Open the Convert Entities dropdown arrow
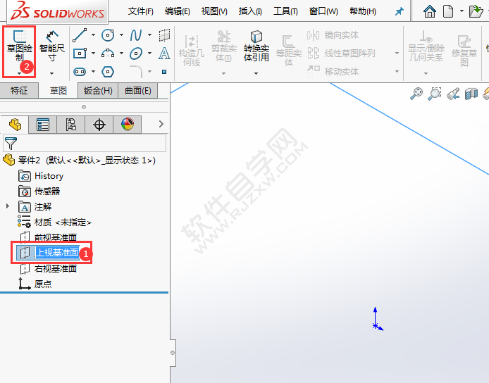This screenshot has height=383, width=489. point(256,73)
